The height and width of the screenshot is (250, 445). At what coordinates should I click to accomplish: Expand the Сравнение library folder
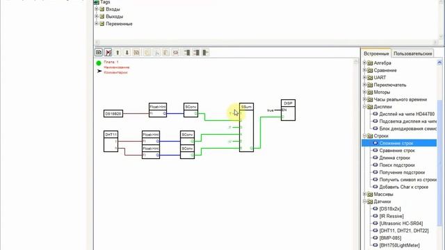364,70
